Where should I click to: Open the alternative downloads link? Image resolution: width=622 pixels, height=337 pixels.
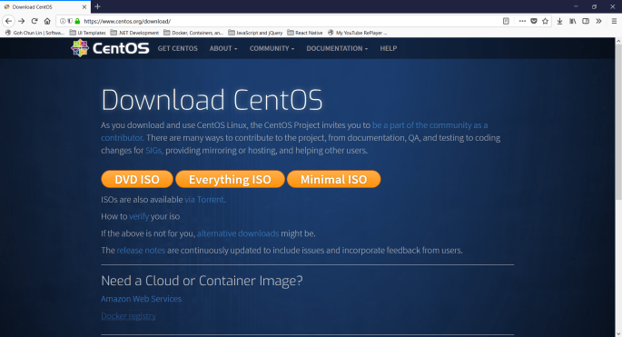tap(238, 233)
